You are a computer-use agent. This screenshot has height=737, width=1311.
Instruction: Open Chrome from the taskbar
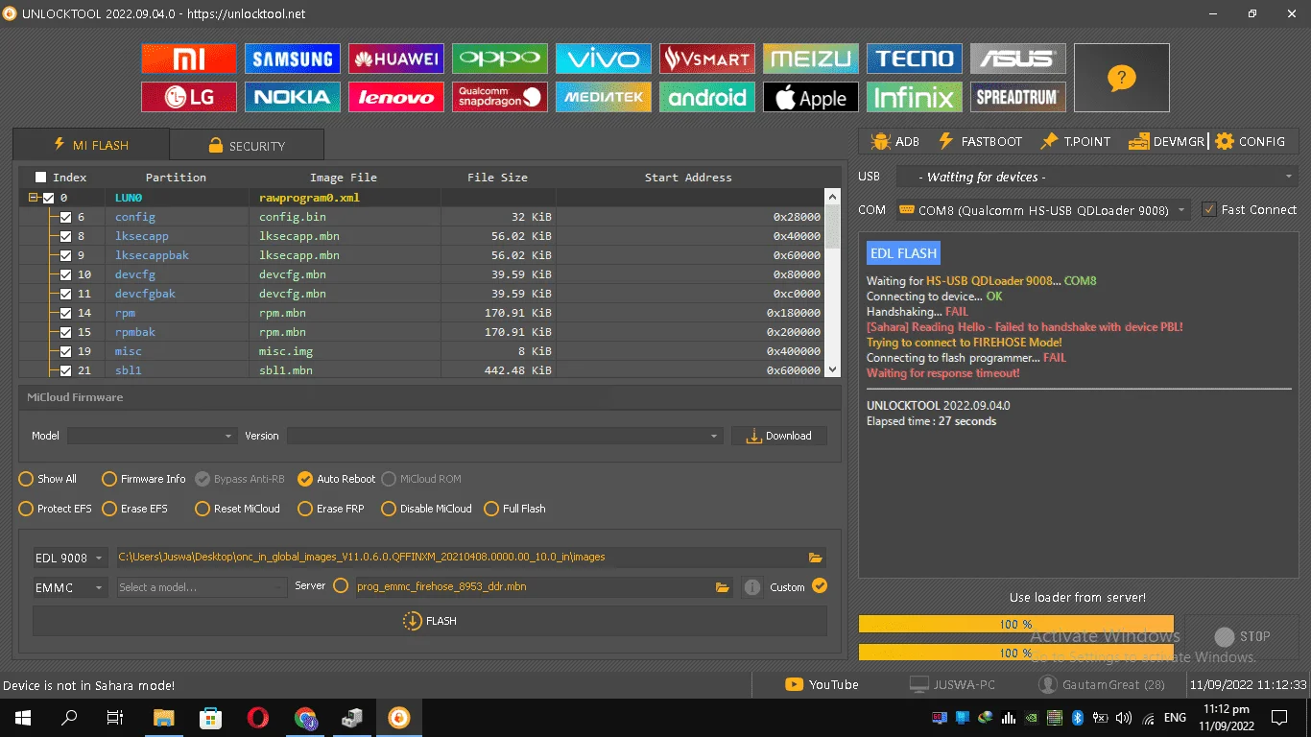coord(305,717)
